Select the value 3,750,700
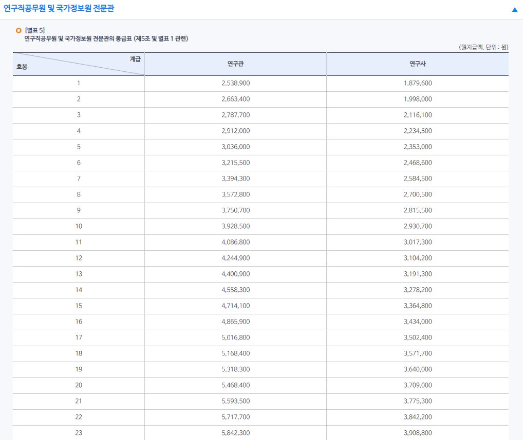The height and width of the screenshot is (440, 524). (x=236, y=210)
